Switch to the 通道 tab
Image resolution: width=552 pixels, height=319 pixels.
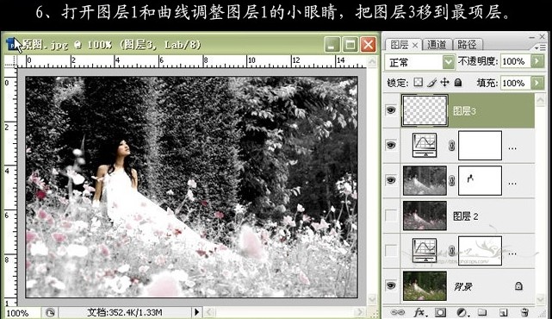click(x=437, y=45)
